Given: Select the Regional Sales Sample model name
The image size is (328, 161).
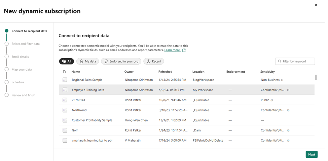Looking at the screenshot, I should [87, 80].
